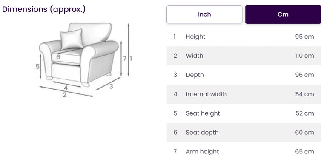This screenshot has width=327, height=161.
Task: Click marker 6 on the seat cushion
Action: click(58, 57)
